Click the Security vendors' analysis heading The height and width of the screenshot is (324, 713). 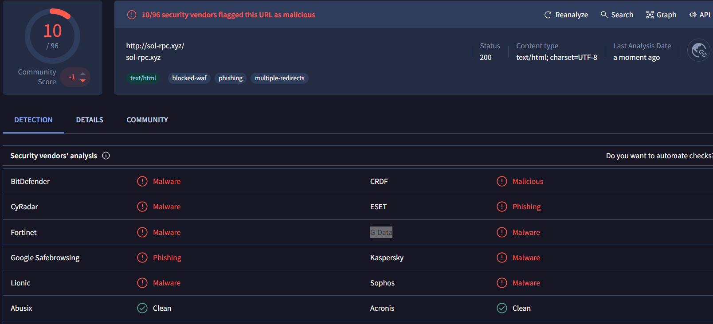coord(54,156)
